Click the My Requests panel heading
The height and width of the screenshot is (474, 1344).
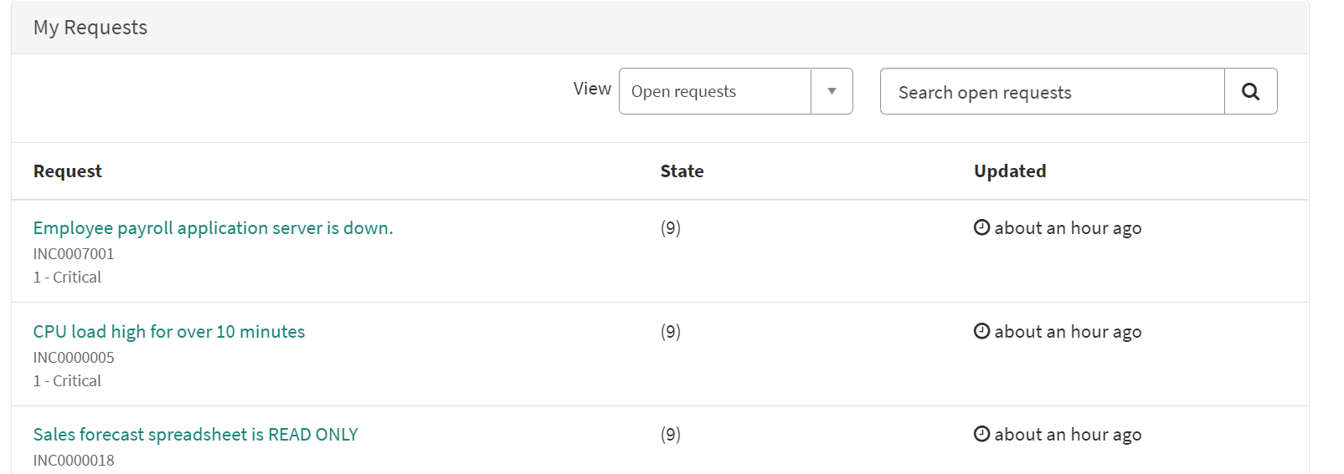(90, 28)
